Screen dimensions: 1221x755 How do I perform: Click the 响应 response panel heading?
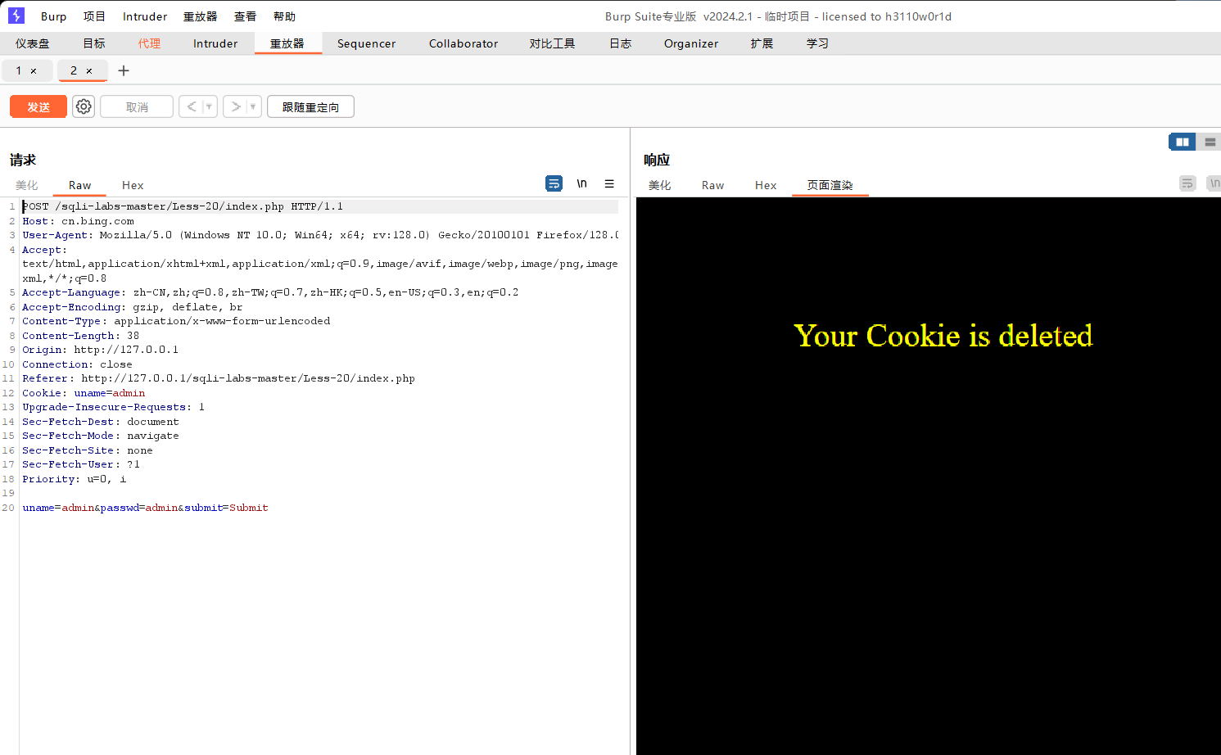click(657, 160)
